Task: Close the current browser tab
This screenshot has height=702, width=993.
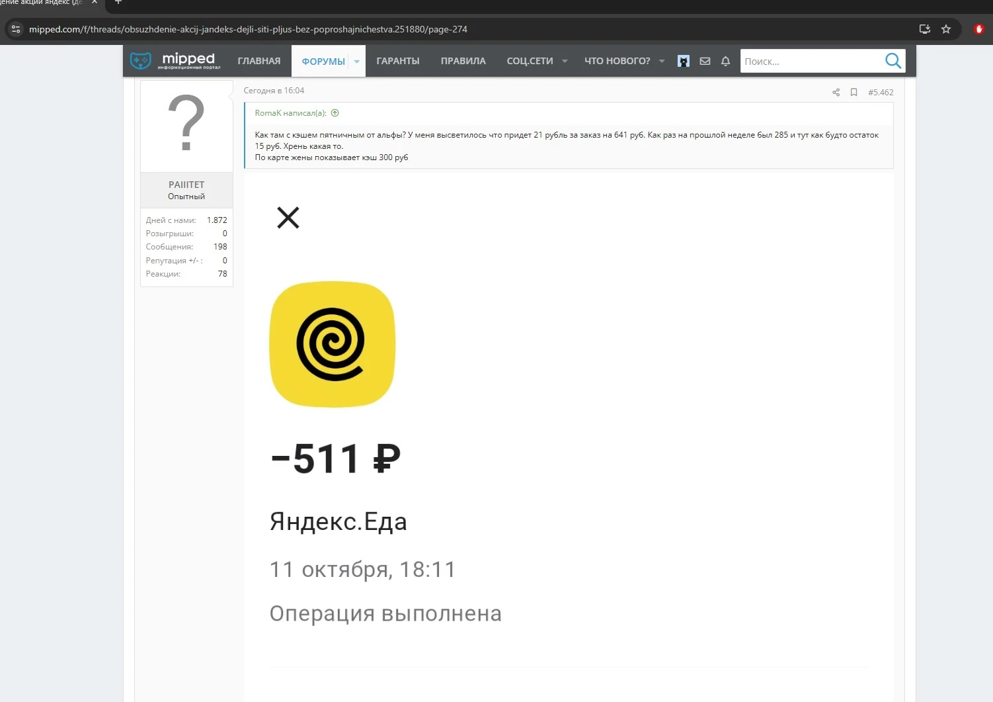Action: (95, 3)
